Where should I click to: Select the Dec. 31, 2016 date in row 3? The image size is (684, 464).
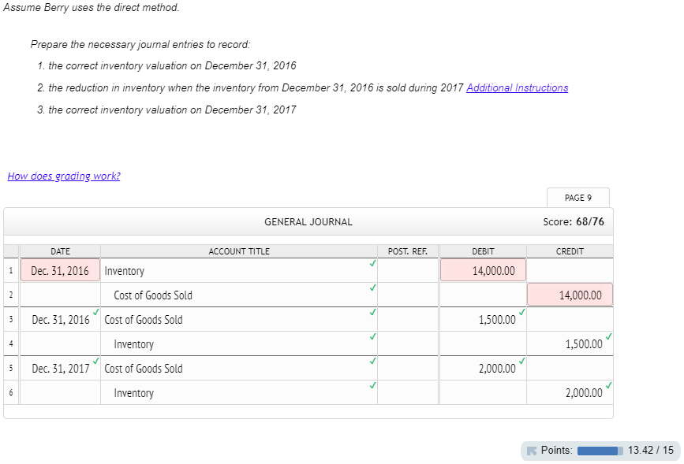point(60,319)
